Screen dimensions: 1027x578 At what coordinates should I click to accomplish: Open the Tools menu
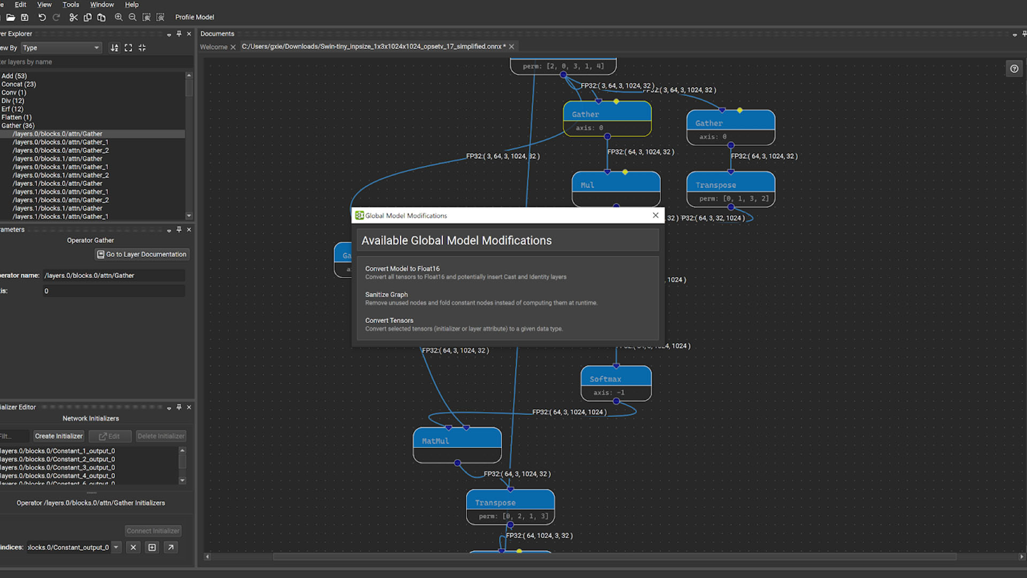point(71,4)
